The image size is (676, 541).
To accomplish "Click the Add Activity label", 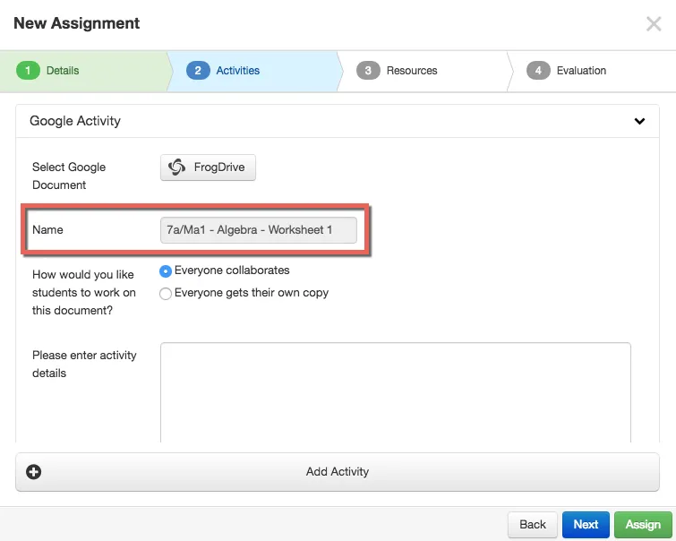I will pyautogui.click(x=338, y=471).
